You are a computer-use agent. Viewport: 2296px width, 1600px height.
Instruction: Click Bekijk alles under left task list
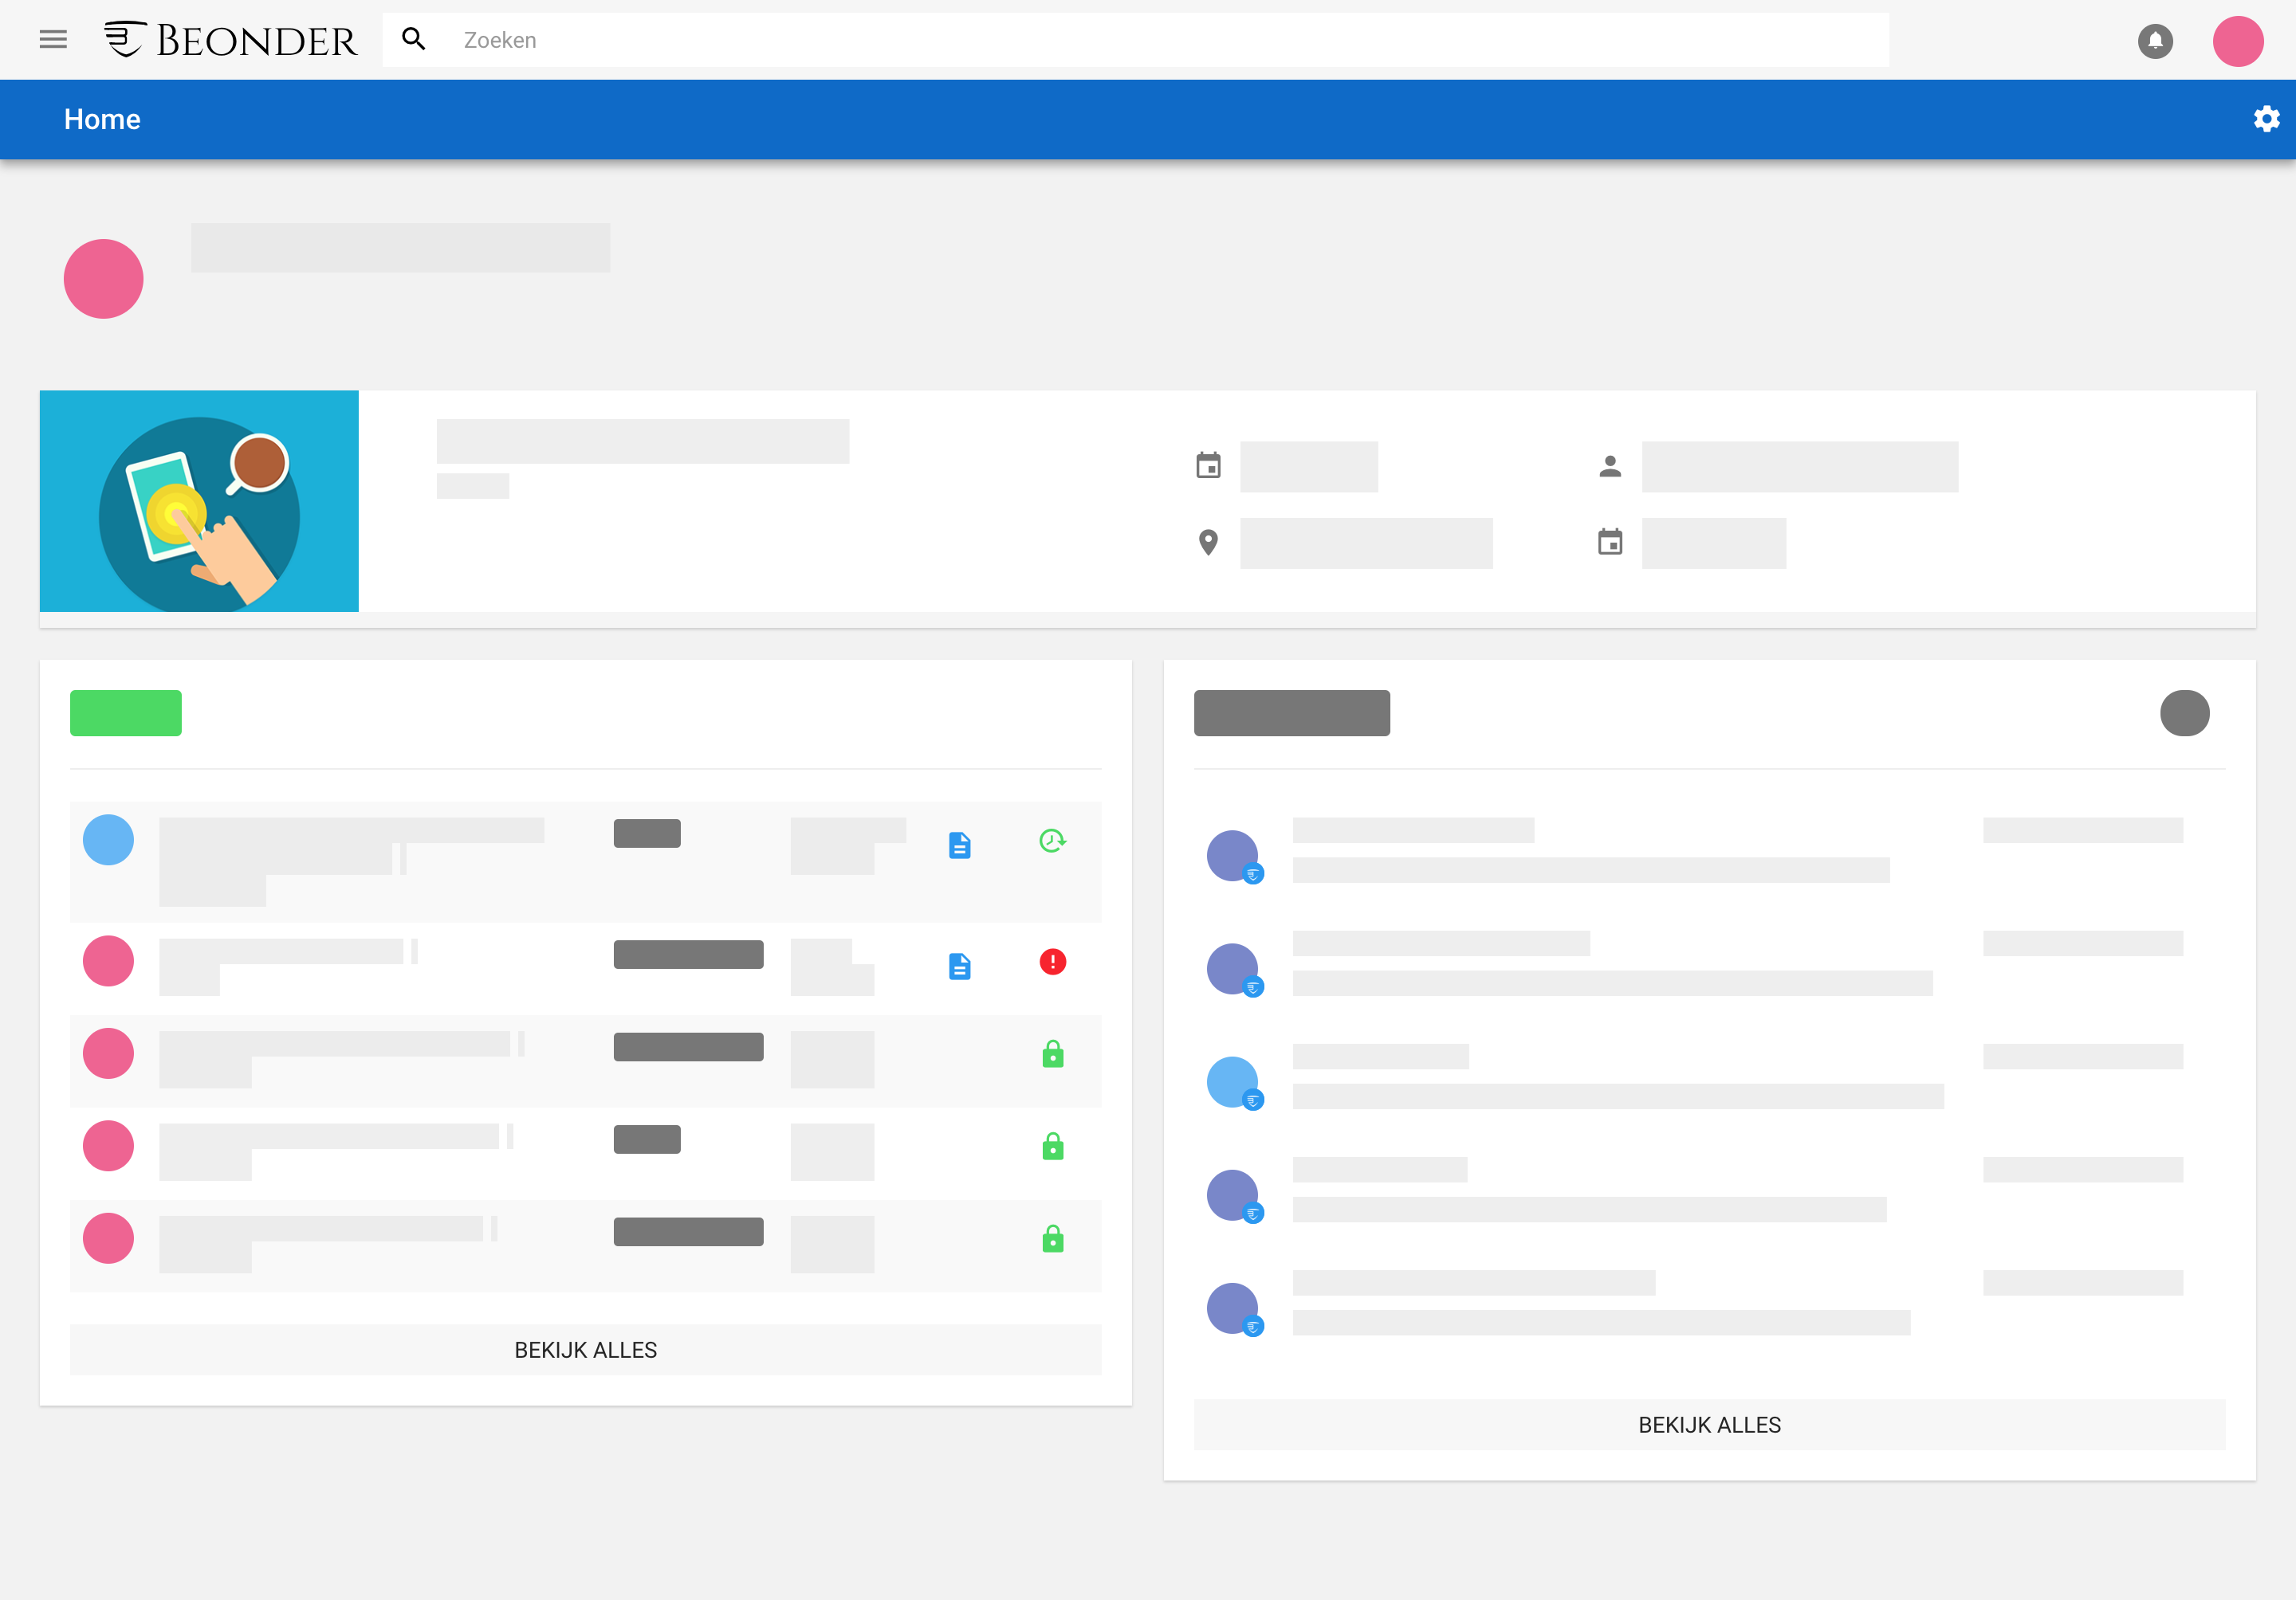[x=585, y=1349]
